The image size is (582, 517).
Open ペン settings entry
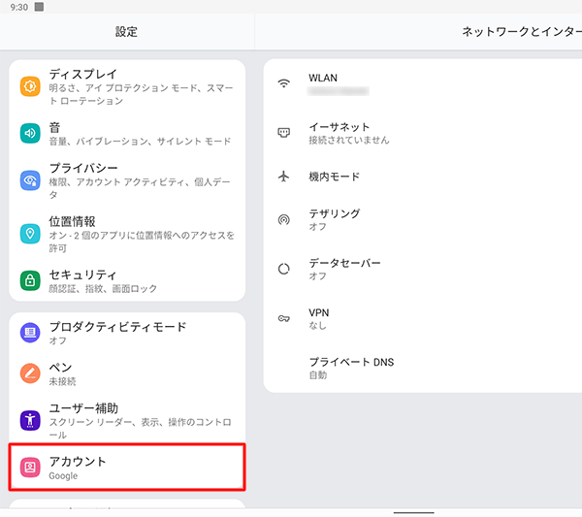coord(127,373)
